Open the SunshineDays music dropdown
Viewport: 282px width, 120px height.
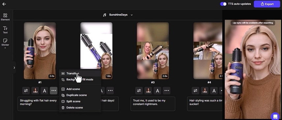pos(132,15)
